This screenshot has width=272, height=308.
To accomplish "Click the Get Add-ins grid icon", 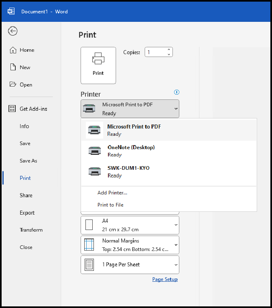I will (12, 109).
